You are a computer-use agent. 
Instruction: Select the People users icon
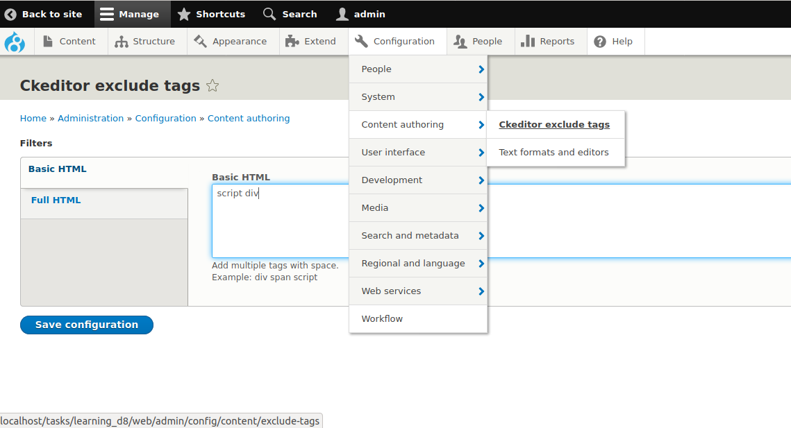(458, 41)
